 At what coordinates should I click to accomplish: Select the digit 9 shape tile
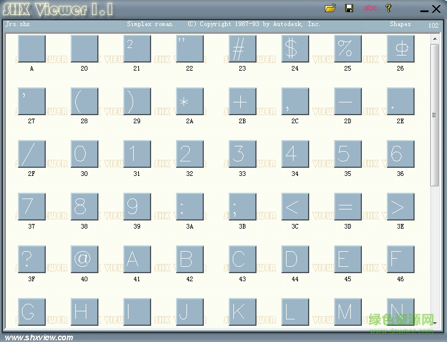tap(137, 207)
